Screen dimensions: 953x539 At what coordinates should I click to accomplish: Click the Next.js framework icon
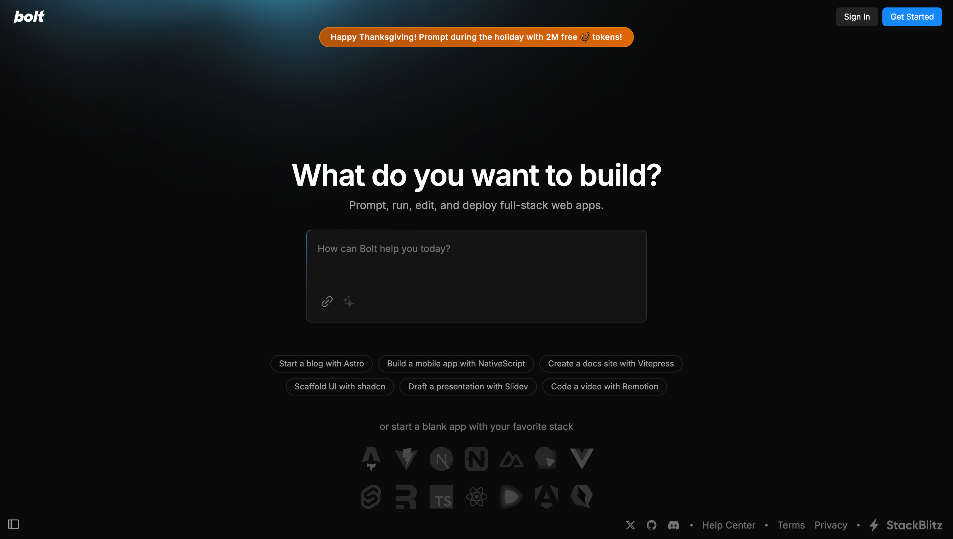tap(441, 459)
